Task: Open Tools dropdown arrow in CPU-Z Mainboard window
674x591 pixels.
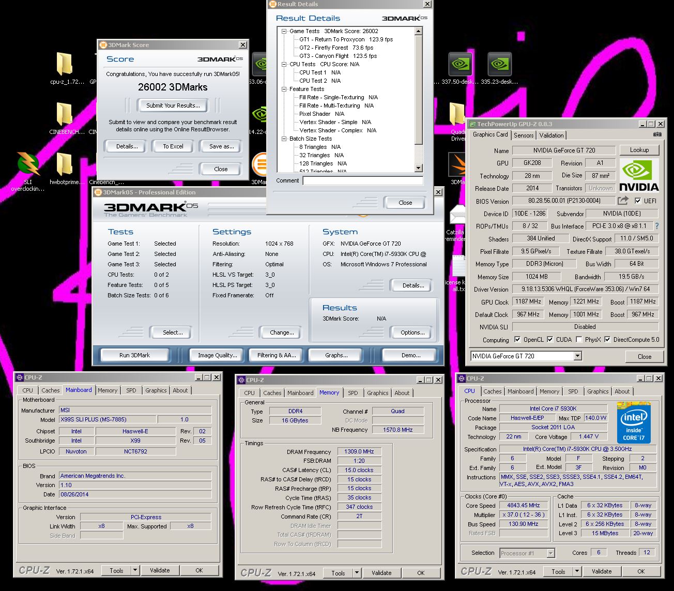Action: tap(135, 570)
